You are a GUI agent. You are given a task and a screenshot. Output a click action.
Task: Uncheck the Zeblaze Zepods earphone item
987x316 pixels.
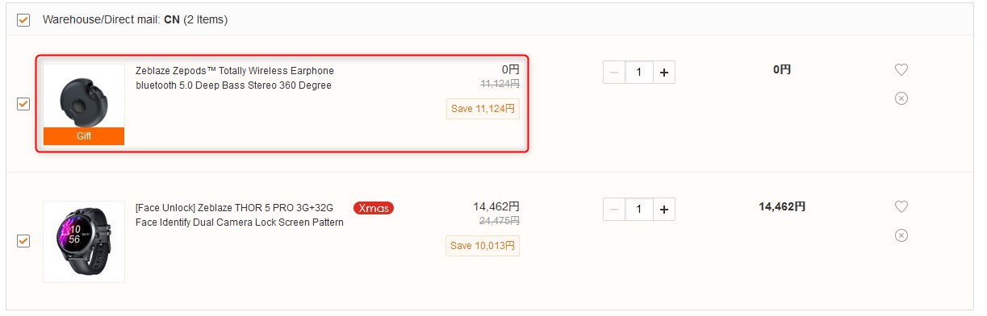pyautogui.click(x=23, y=104)
